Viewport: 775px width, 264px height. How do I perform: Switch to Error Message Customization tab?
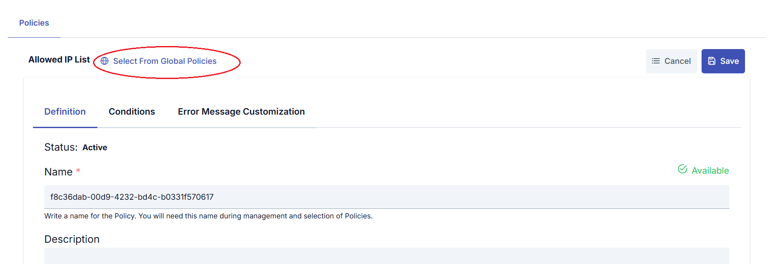tap(241, 112)
